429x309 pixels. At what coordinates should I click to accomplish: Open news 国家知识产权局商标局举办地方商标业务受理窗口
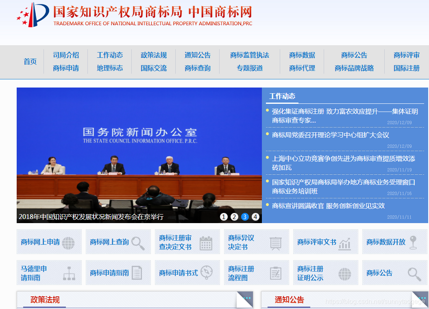[343, 186]
